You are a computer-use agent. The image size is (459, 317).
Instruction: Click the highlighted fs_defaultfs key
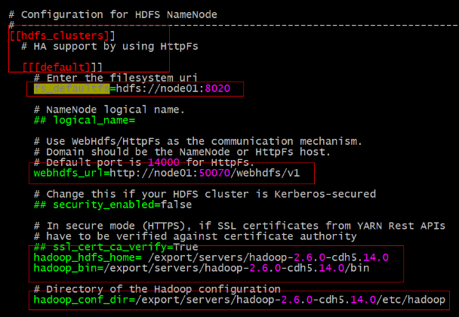(x=72, y=88)
